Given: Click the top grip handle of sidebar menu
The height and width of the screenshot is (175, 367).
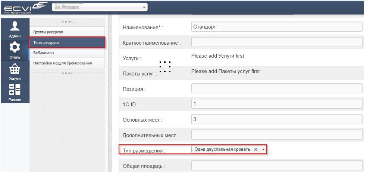Looking at the screenshot, I should 67,22.
